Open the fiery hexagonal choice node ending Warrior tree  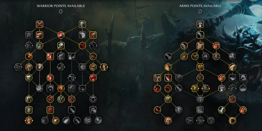(29, 121)
